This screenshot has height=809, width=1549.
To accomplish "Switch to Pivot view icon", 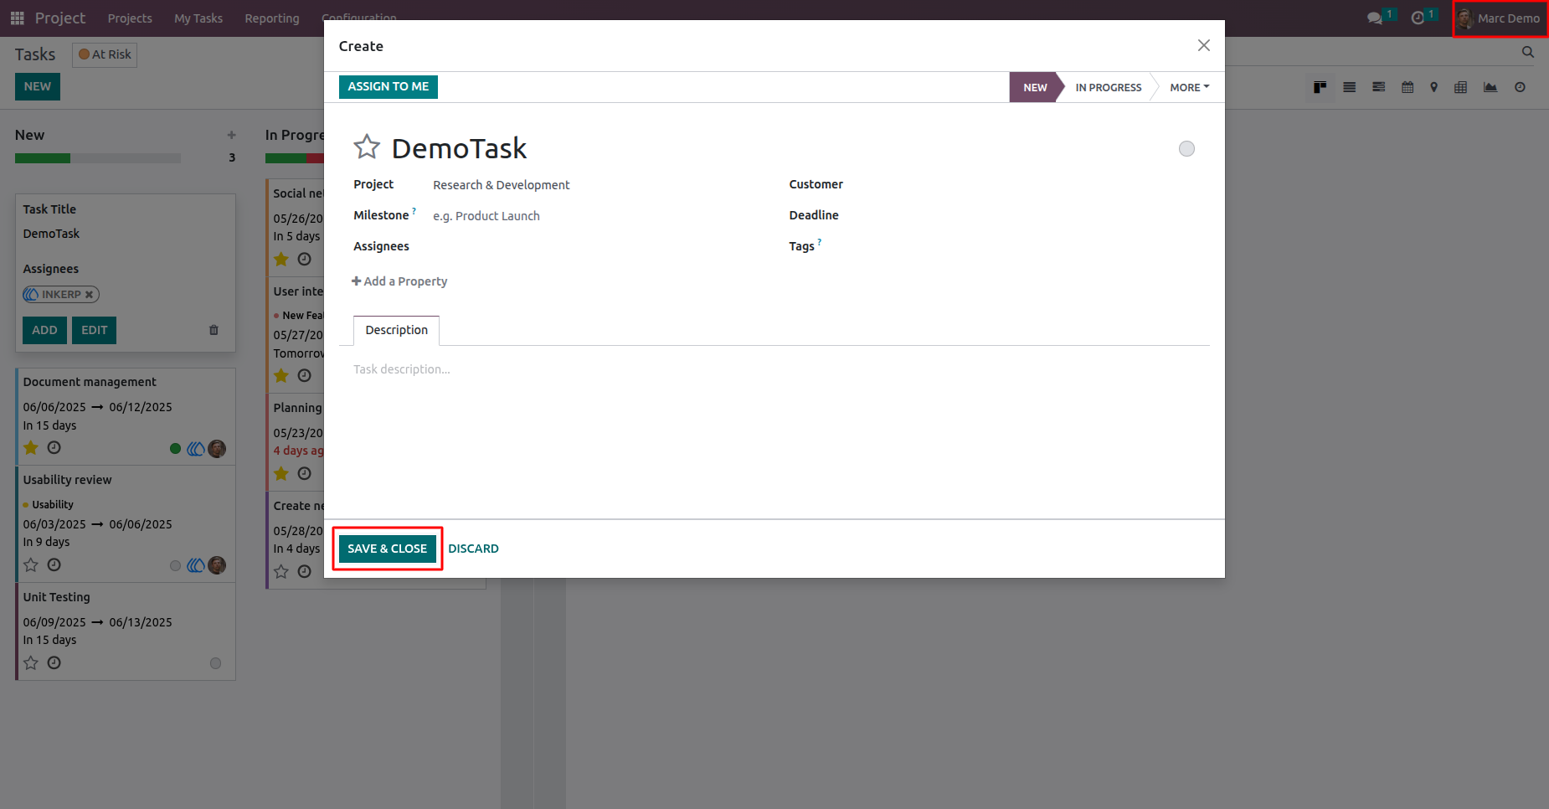I will tap(1461, 87).
